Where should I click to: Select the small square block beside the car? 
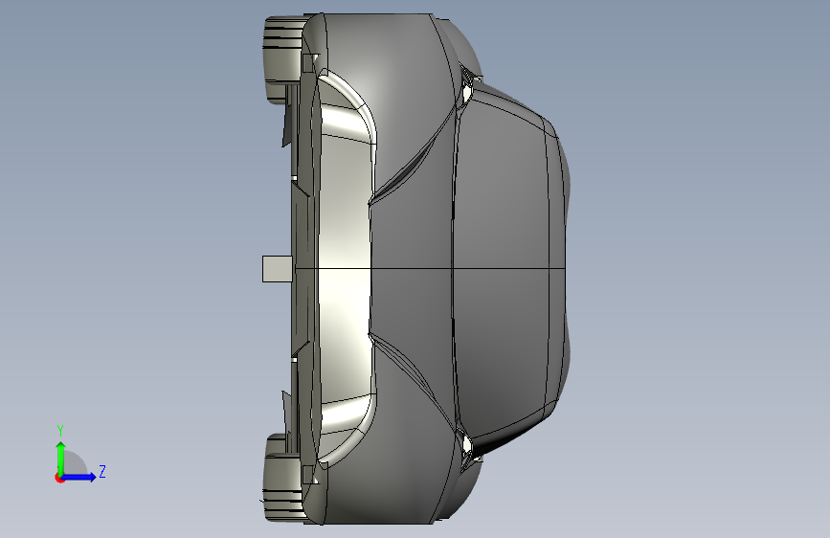(277, 268)
